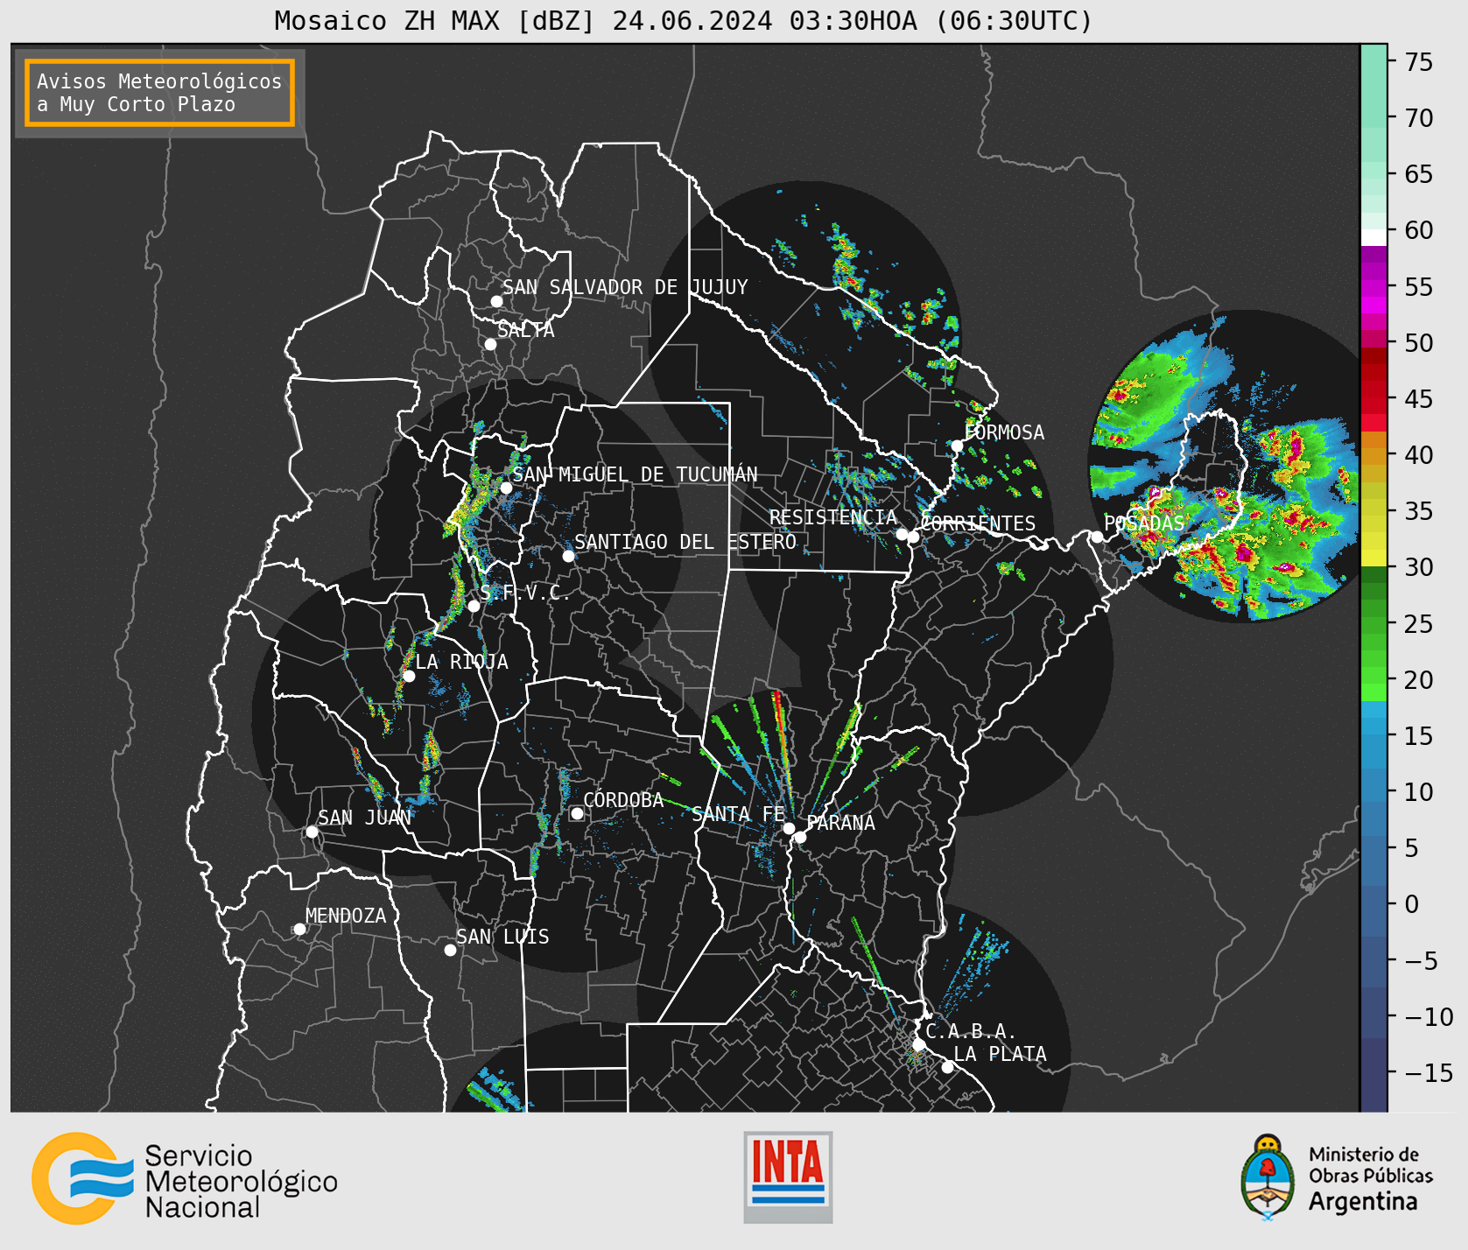The image size is (1468, 1250).
Task: Select the San Miguel de Tucumán marker
Action: point(505,488)
